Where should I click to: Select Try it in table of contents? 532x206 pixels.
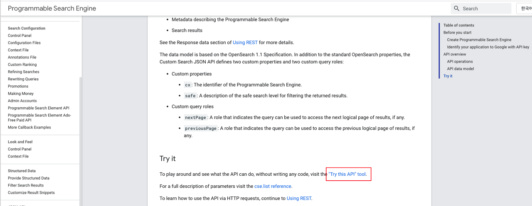(448, 76)
